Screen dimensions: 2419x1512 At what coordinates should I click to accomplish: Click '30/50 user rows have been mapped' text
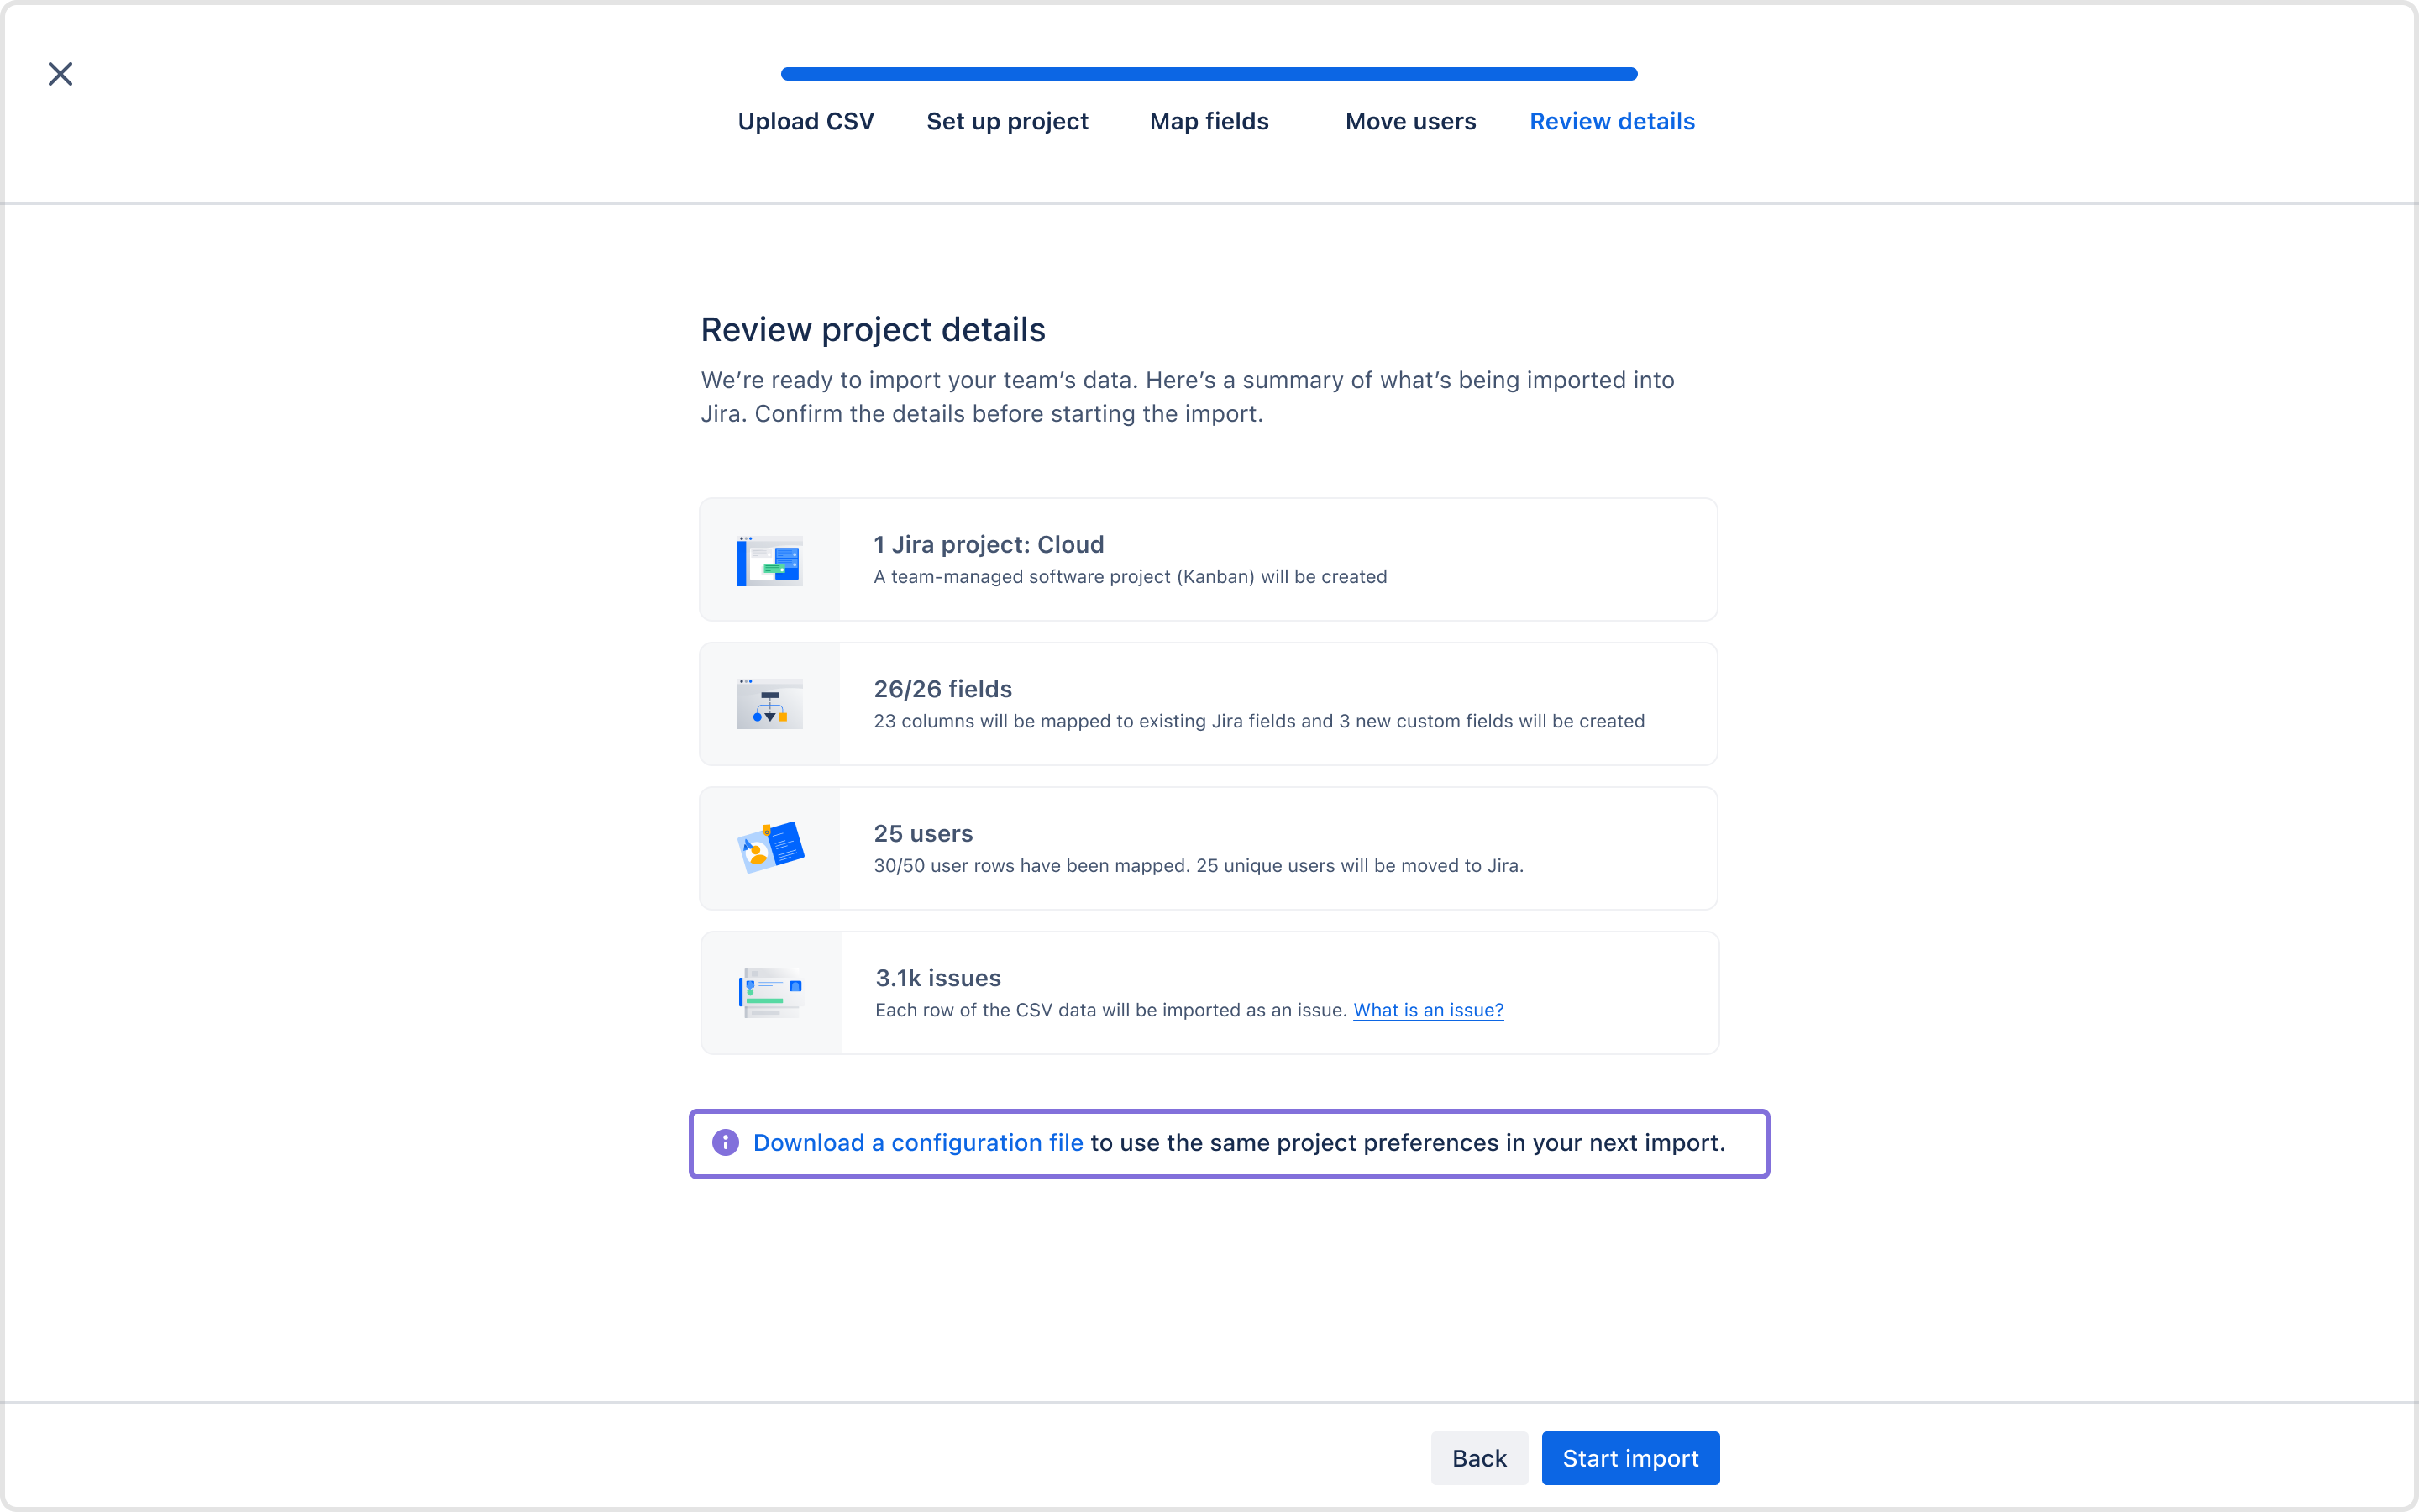1199,866
